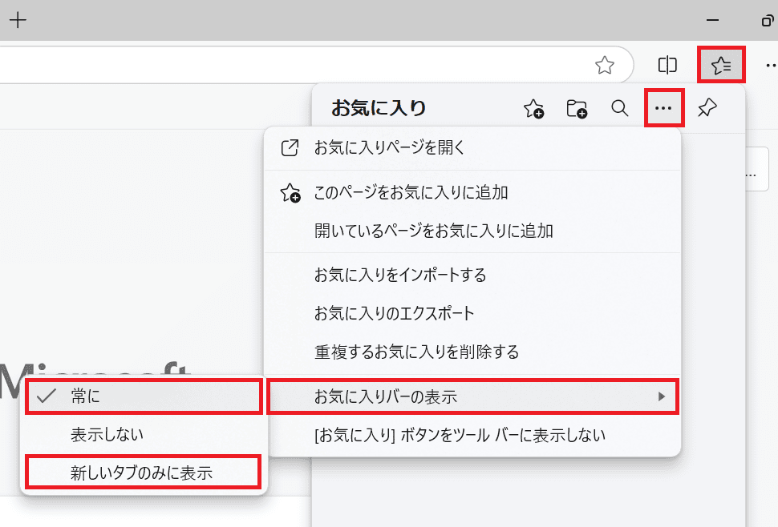Open the split screen icon
Screen dimensions: 778x527
tap(667, 65)
